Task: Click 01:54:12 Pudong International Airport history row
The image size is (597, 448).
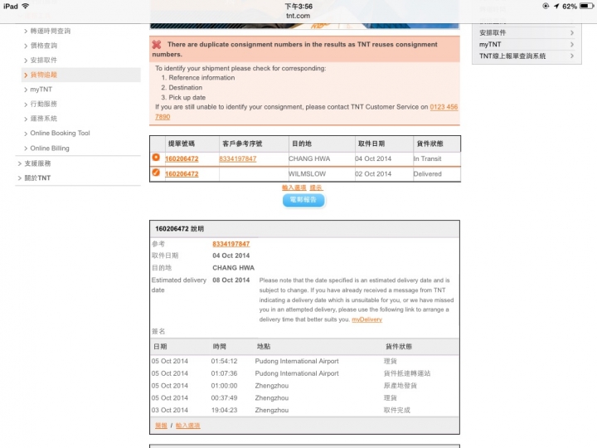Action: pos(304,361)
